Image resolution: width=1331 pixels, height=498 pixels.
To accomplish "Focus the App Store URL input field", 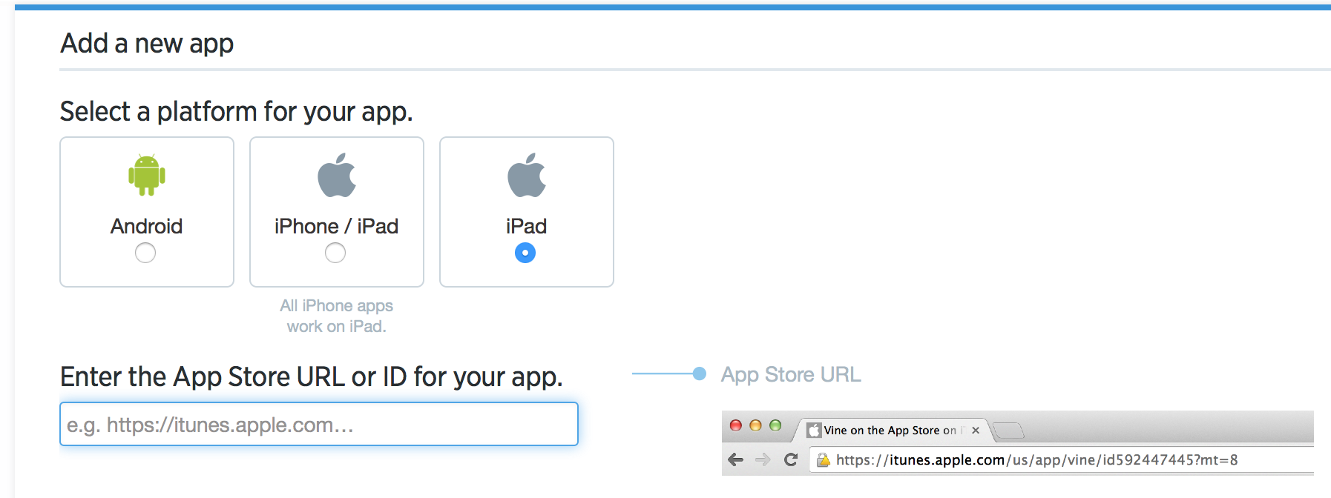I will [319, 424].
